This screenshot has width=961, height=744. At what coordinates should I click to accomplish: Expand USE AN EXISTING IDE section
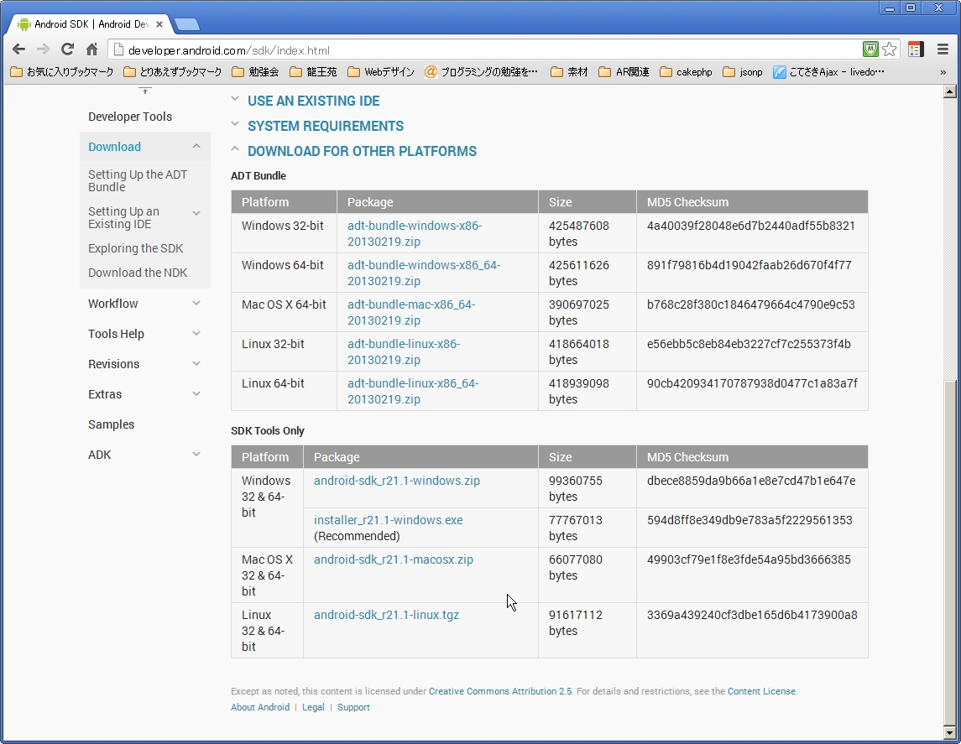313,101
